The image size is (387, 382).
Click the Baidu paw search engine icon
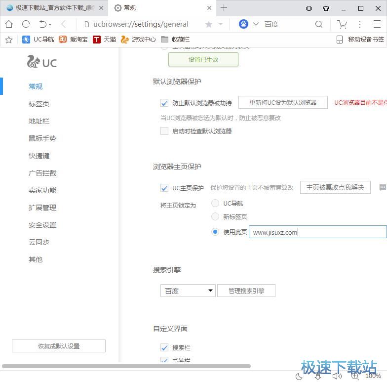[243, 24]
